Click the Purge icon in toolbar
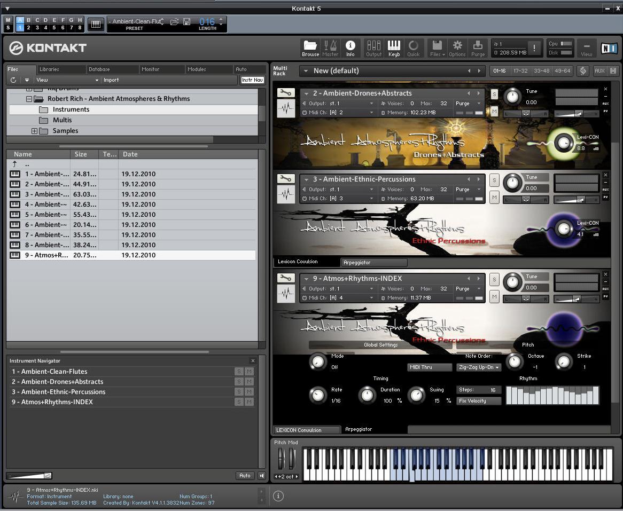Screen dimensions: 623x511 (x=478, y=49)
